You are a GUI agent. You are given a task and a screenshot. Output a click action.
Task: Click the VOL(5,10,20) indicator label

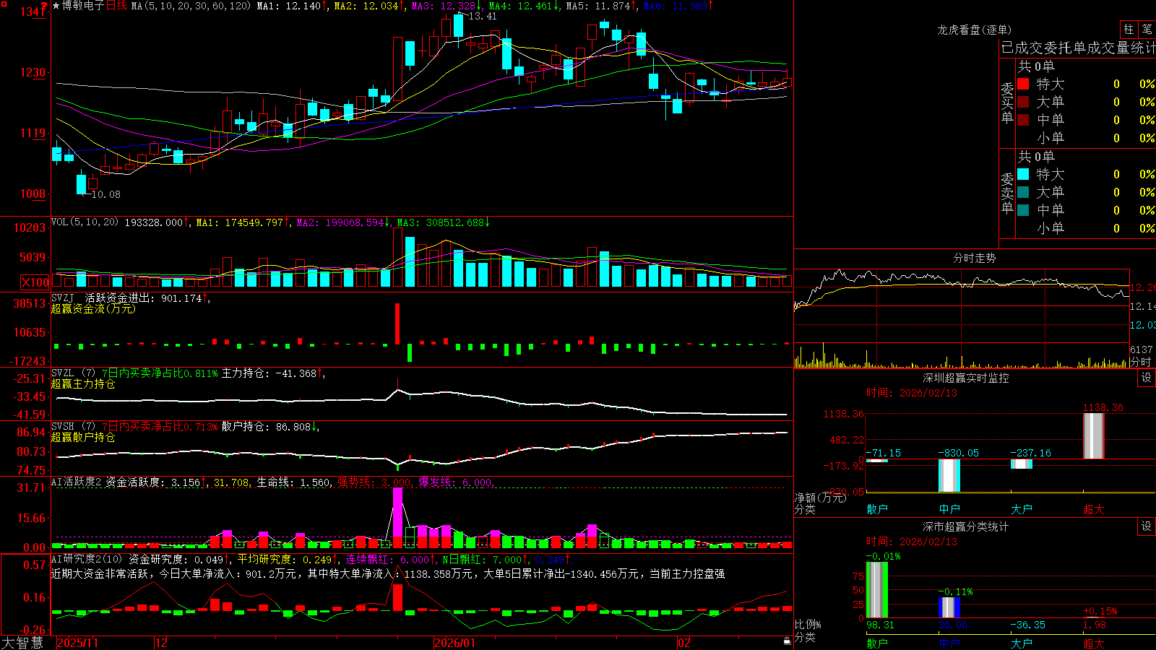click(85, 222)
